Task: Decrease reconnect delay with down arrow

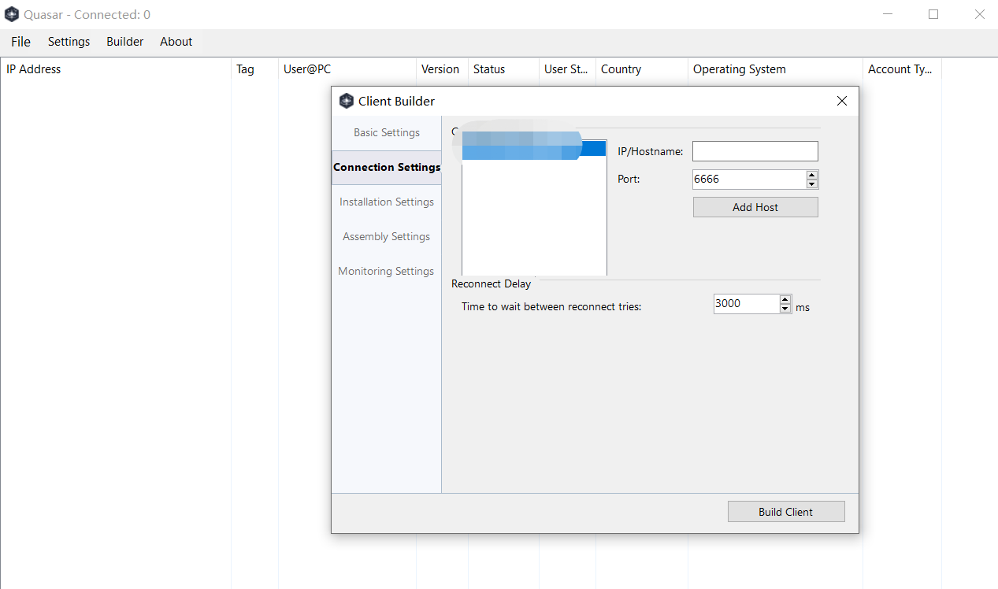Action: [785, 309]
